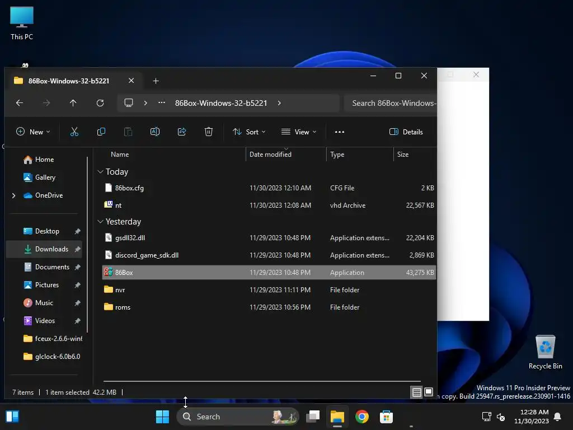573x430 pixels.
Task: Open the Widgets panel on taskbar
Action: click(x=12, y=417)
